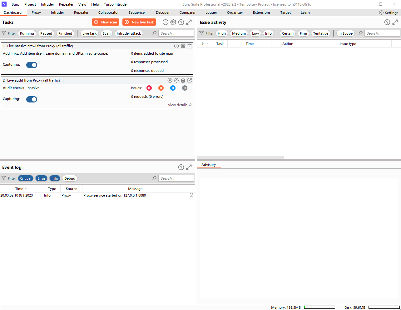
Task: Filter issues by In Scope
Action: [345, 33]
